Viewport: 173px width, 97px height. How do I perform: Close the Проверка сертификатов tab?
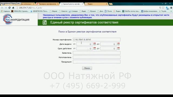(x=58, y=4)
